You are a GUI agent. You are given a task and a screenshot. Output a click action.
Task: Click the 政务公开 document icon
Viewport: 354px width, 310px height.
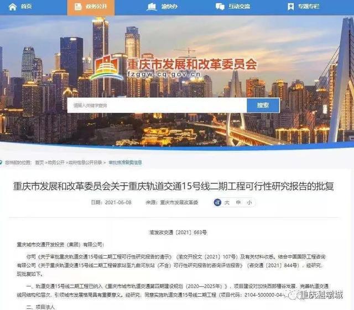pyautogui.click(x=78, y=7)
